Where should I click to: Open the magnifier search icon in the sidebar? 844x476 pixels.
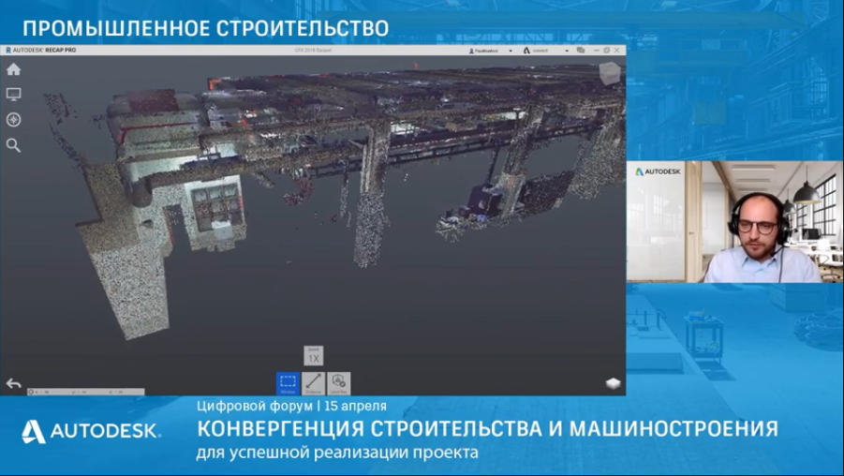pyautogui.click(x=13, y=145)
